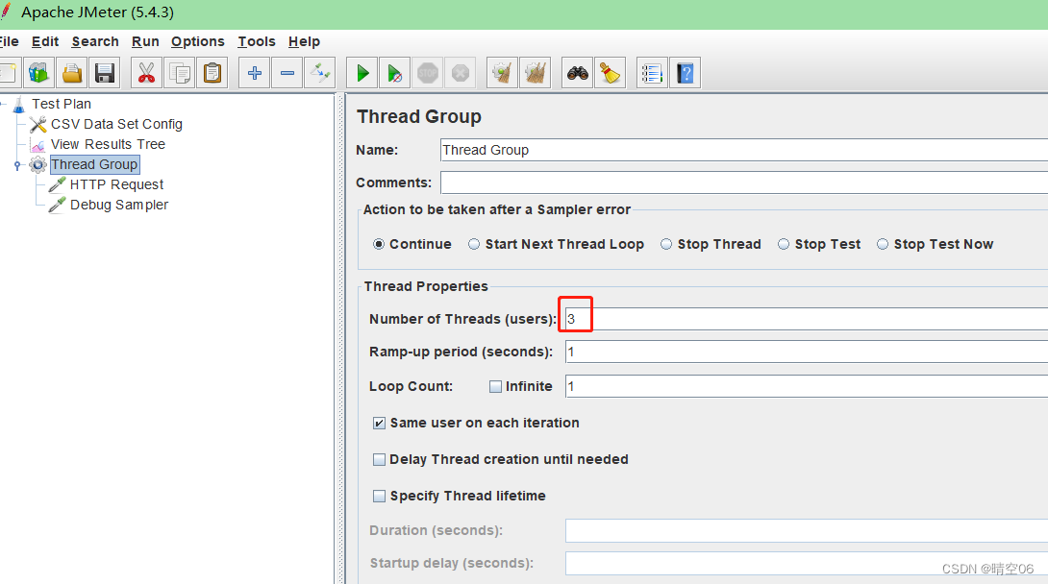Open Search with binoculars icon

pos(578,73)
